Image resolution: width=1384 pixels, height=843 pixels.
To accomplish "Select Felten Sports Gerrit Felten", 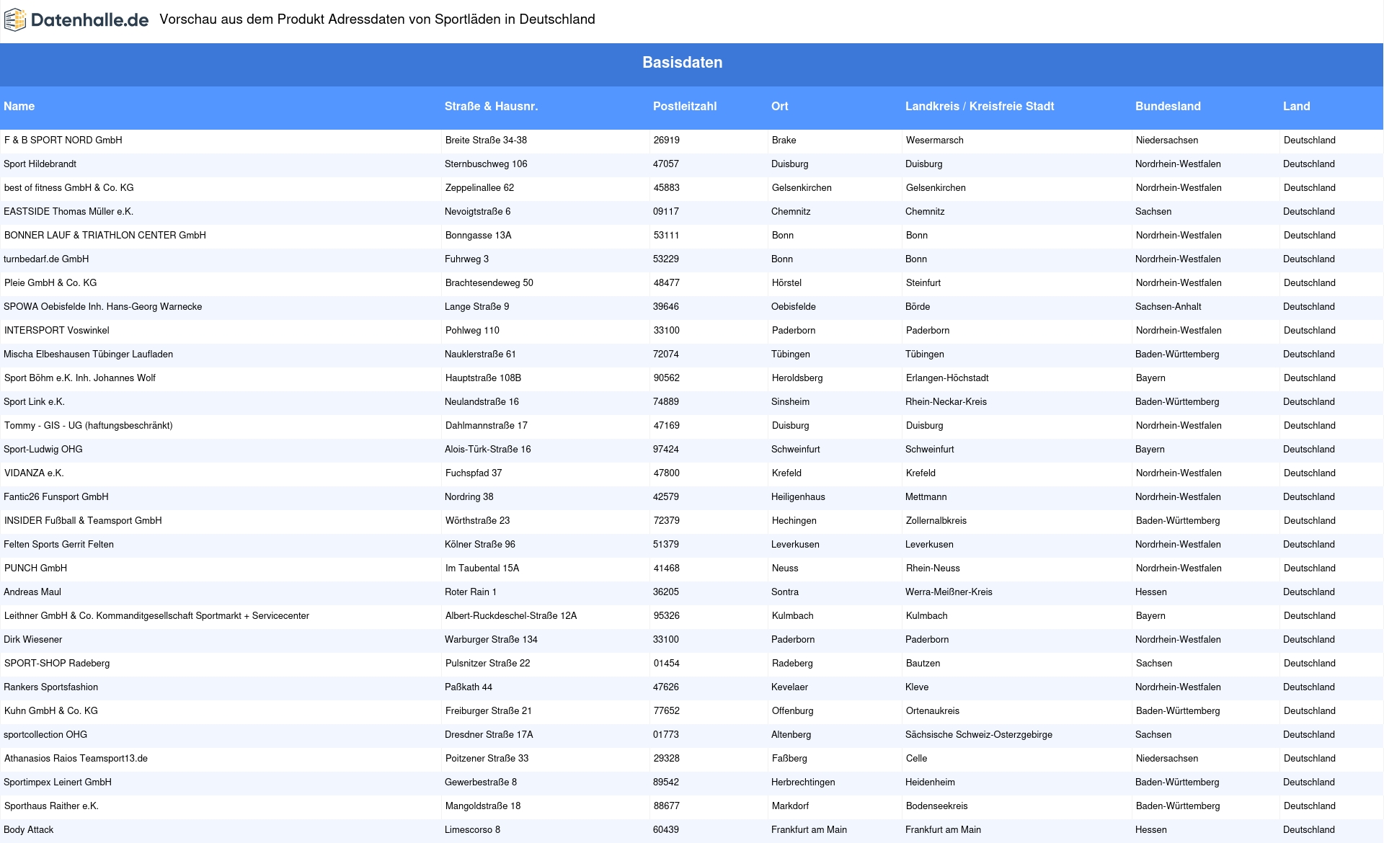I will 58,544.
